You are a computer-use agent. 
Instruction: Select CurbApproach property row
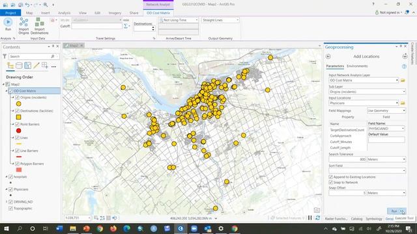tap(347, 136)
